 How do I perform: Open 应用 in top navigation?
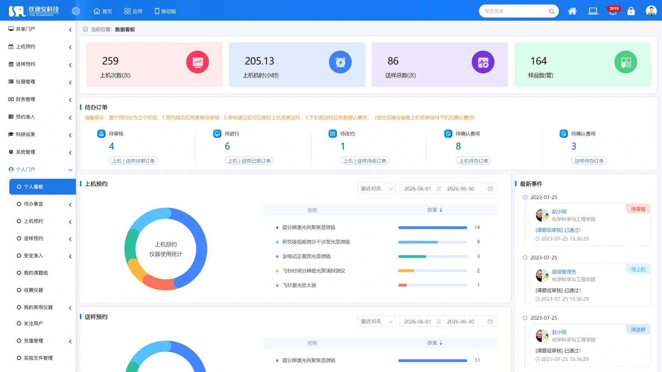pos(133,11)
